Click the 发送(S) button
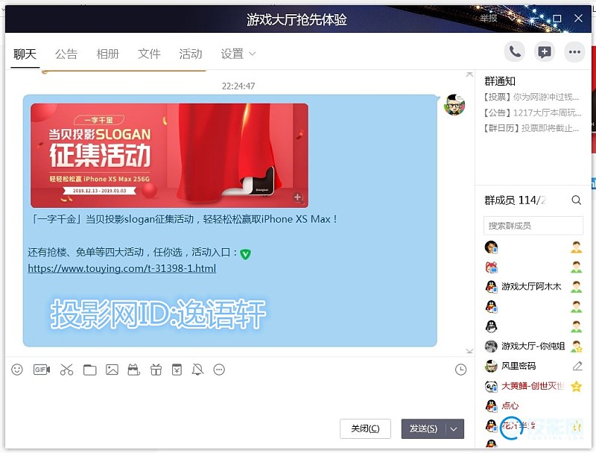Image resolution: width=596 pixels, height=453 pixels. coord(423,428)
